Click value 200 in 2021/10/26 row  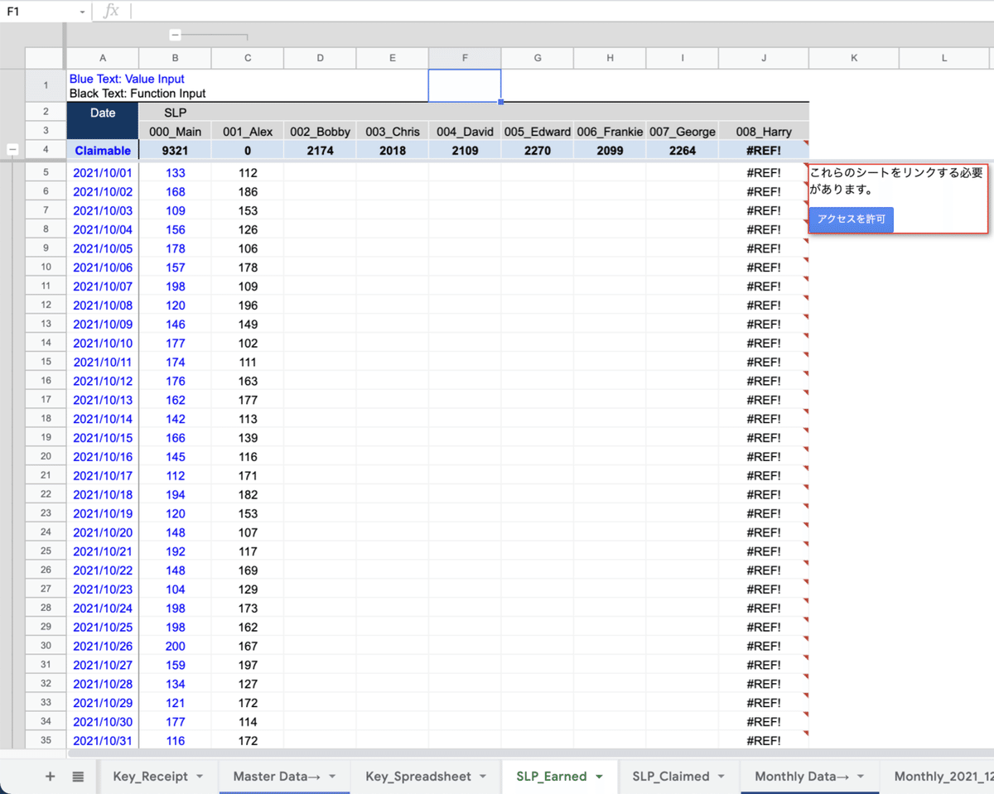pos(175,646)
